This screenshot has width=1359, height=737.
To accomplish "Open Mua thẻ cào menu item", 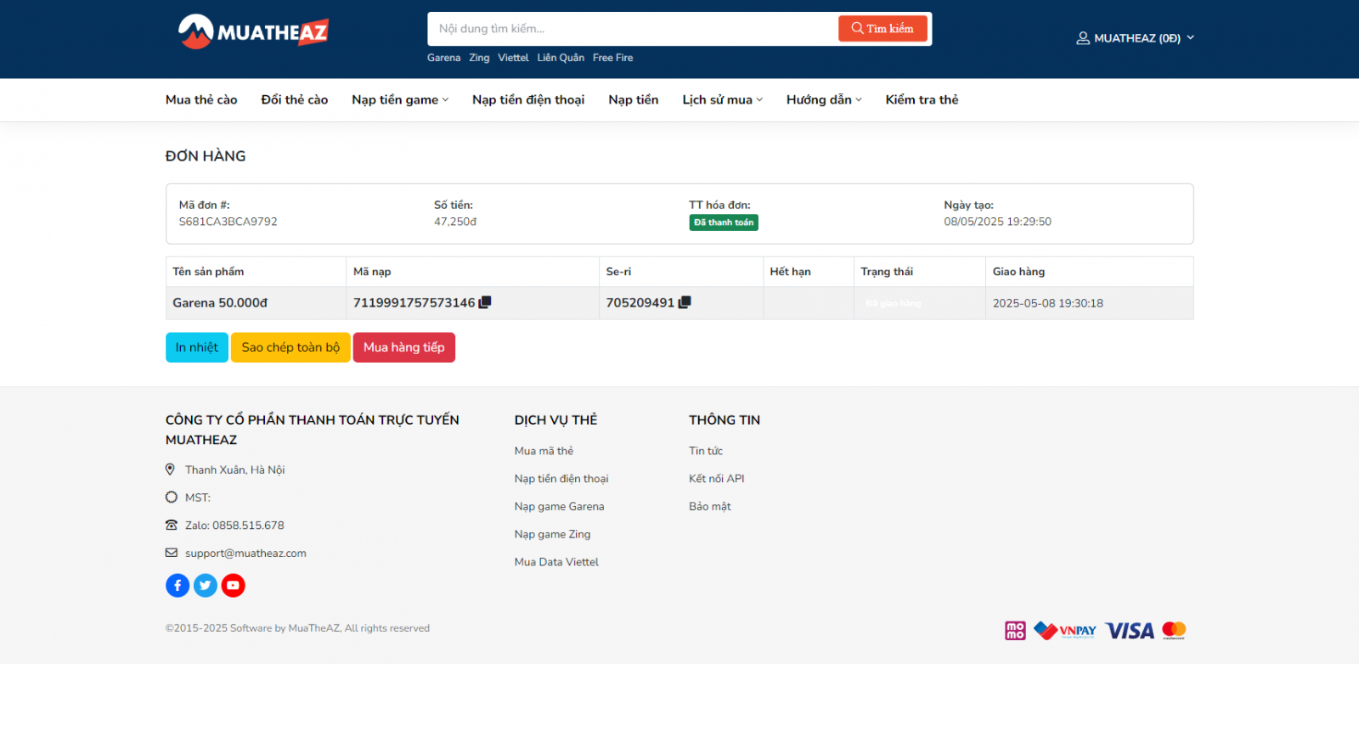I will click(x=201, y=100).
